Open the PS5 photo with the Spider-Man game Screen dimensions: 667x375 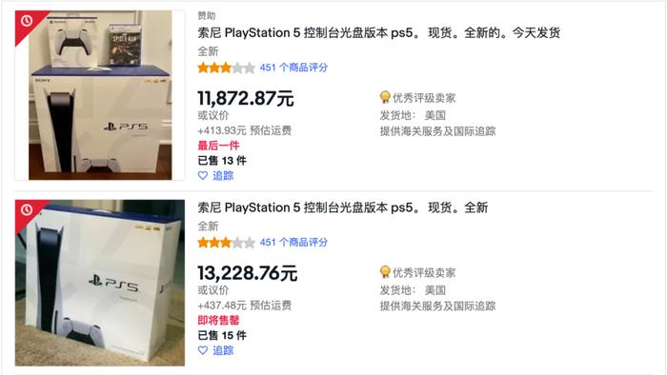(x=100, y=95)
